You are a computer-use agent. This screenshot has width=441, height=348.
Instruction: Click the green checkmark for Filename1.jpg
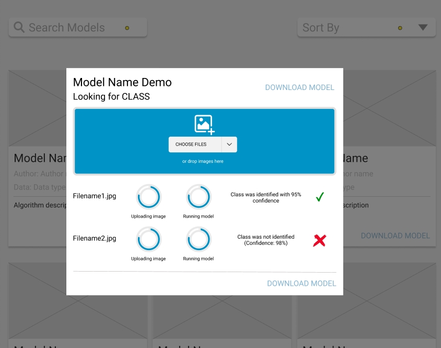tap(320, 197)
